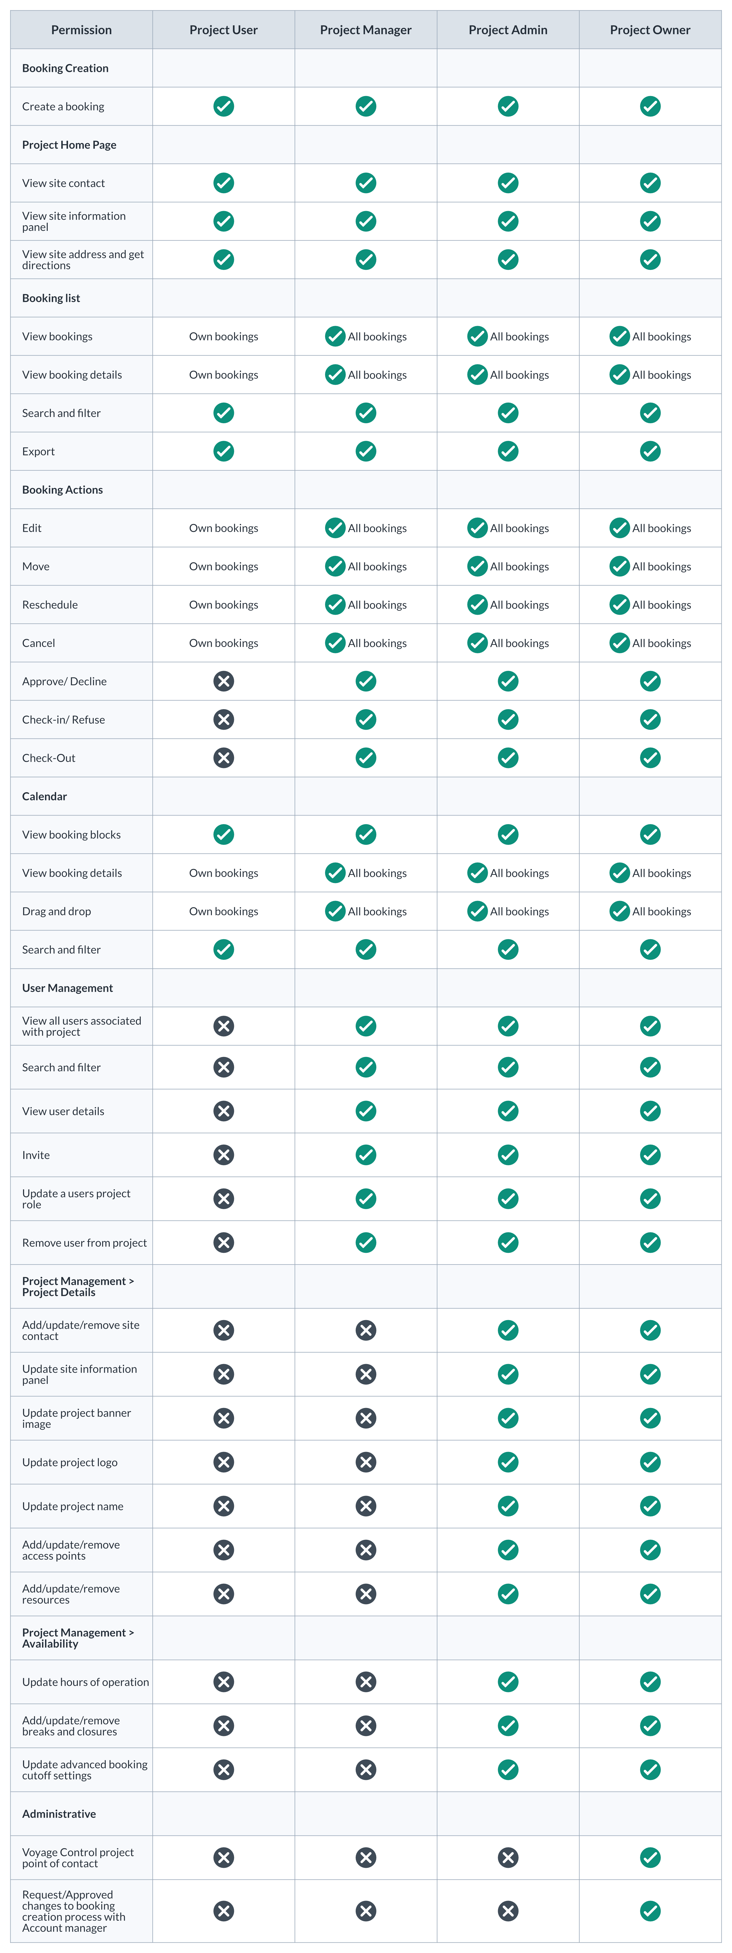This screenshot has height=1953, width=732.
Task: Click the Administrative section heading
Action: click(59, 1814)
